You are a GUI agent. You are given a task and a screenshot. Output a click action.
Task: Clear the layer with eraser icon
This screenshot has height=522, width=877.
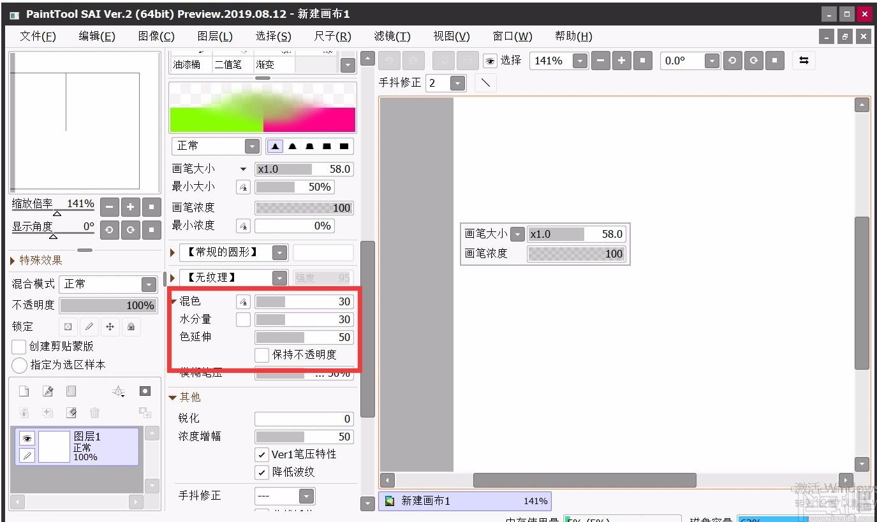coord(71,413)
